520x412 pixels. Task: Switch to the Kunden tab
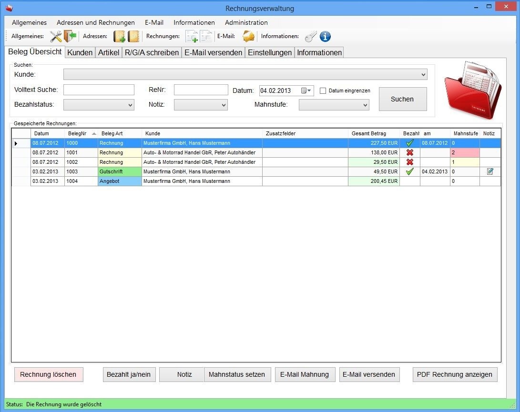click(80, 52)
